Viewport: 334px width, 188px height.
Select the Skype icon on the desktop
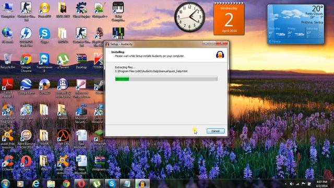[x=44, y=36]
